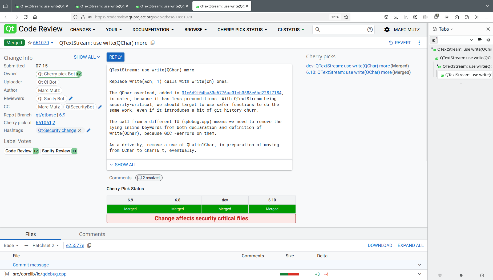
Task: Click the red-green delta size bar for qdebug.cpp
Action: (289, 274)
